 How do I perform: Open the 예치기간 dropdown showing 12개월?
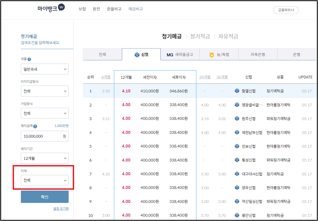[44, 158]
